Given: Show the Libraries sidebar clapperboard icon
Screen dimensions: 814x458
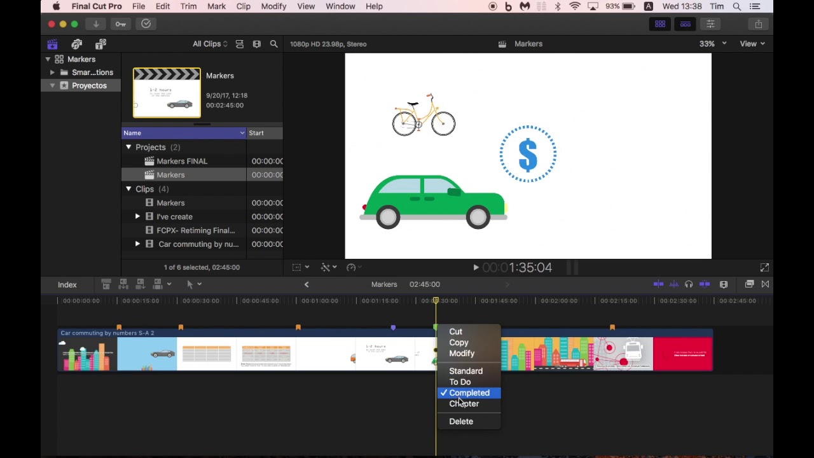Looking at the screenshot, I should 53,44.
